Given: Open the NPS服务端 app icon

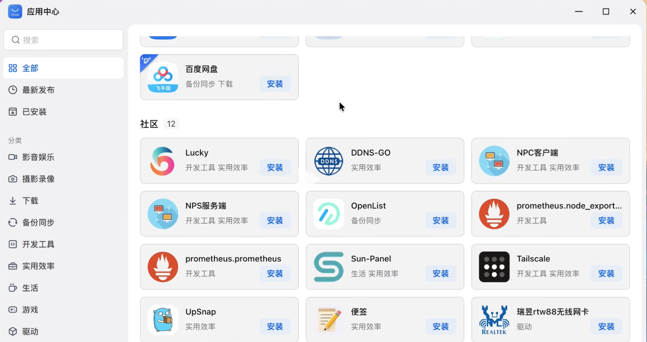Looking at the screenshot, I should pos(163,213).
